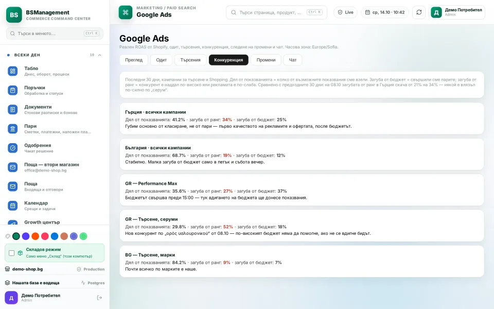This screenshot has height=309, width=494.
Task: Click the Live status button
Action: [346, 12]
